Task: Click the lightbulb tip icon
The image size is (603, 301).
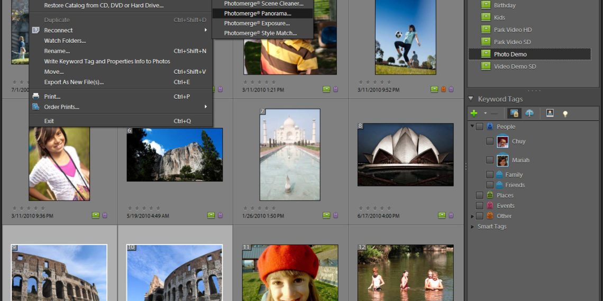Action: pos(565,114)
